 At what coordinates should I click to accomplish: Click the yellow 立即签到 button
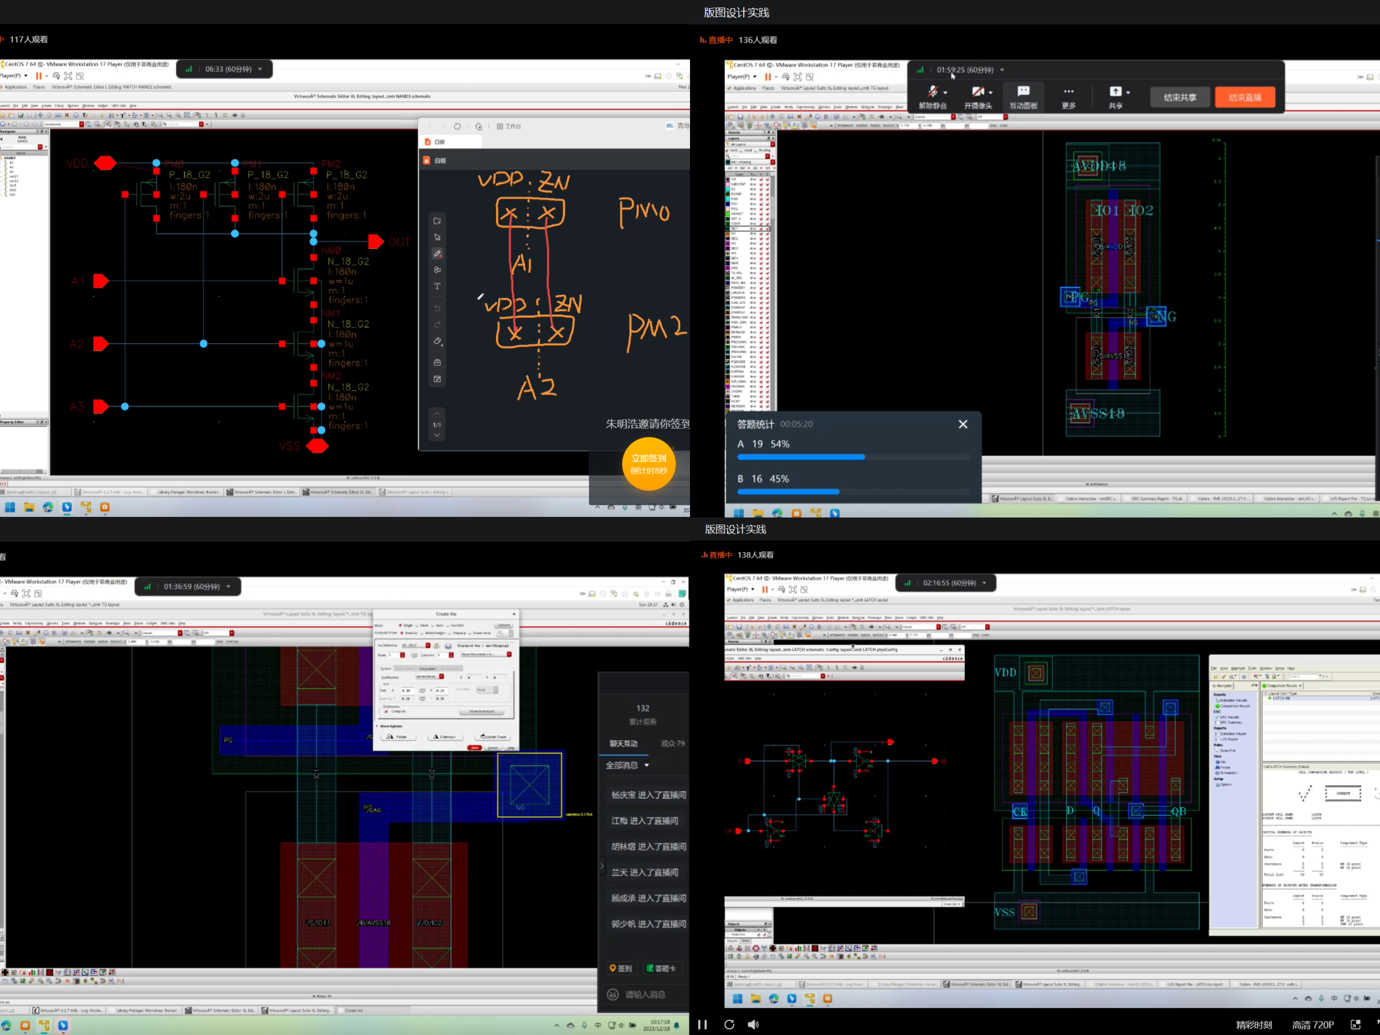(x=649, y=464)
